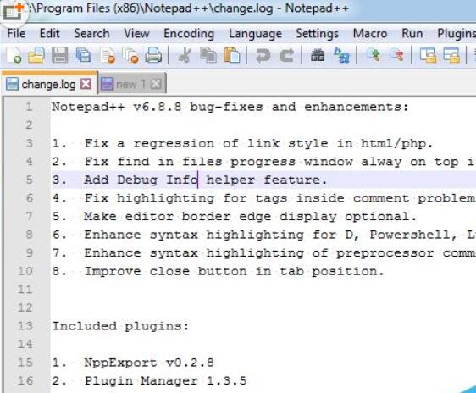Click the Synchronize Horizontal Scrolling icon
The height and width of the screenshot is (393, 476).
pyautogui.click(x=451, y=55)
